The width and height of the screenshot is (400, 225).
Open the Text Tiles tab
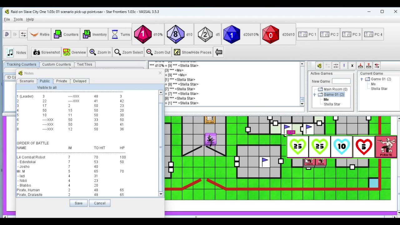[x=85, y=64]
